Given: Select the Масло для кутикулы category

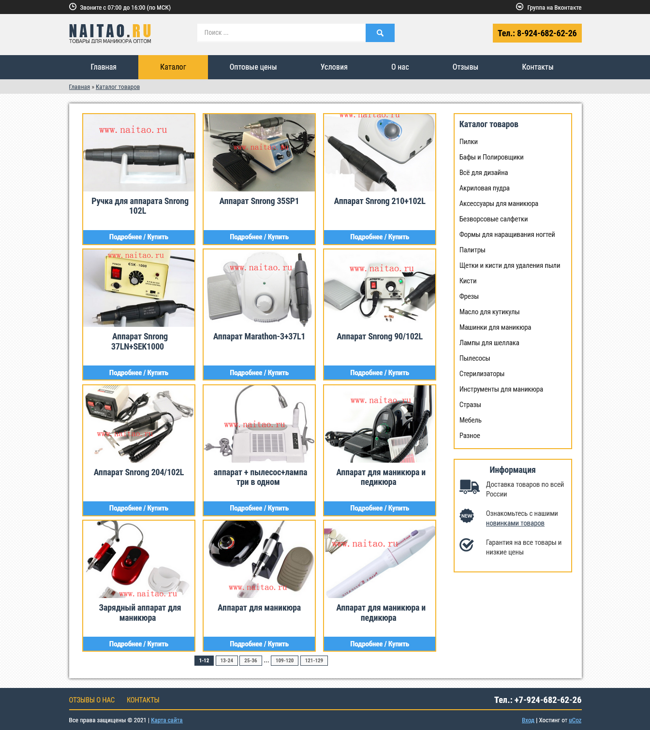Looking at the screenshot, I should point(489,312).
